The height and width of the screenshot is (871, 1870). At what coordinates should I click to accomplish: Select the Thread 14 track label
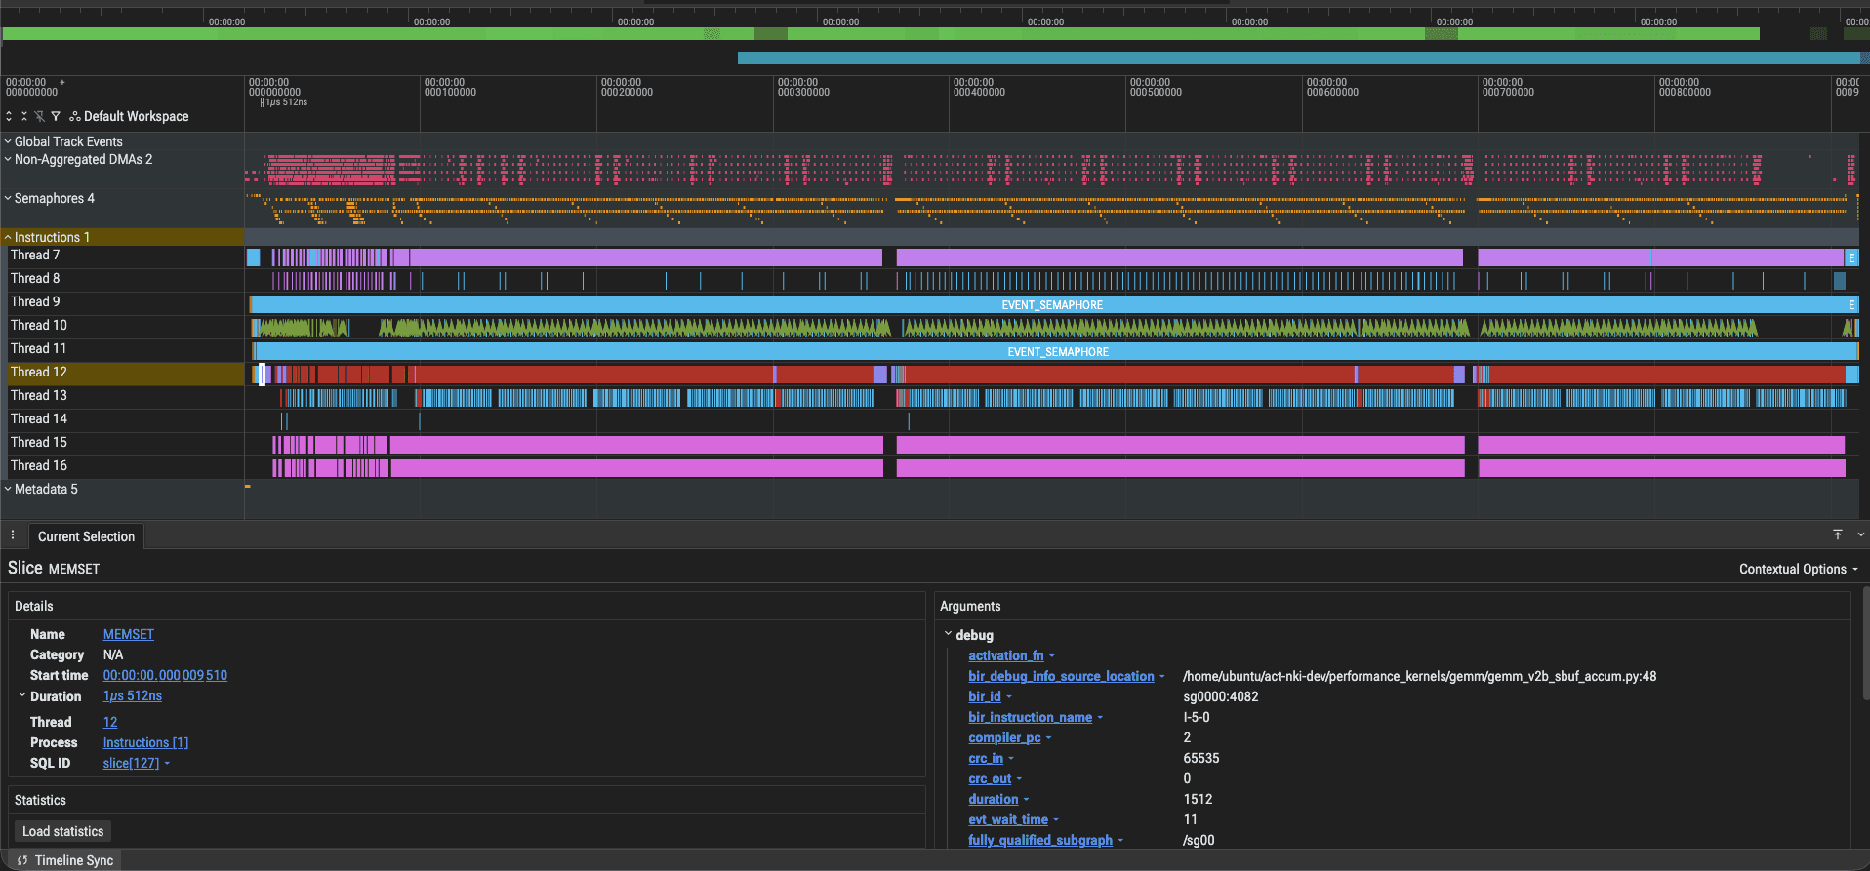tap(39, 418)
